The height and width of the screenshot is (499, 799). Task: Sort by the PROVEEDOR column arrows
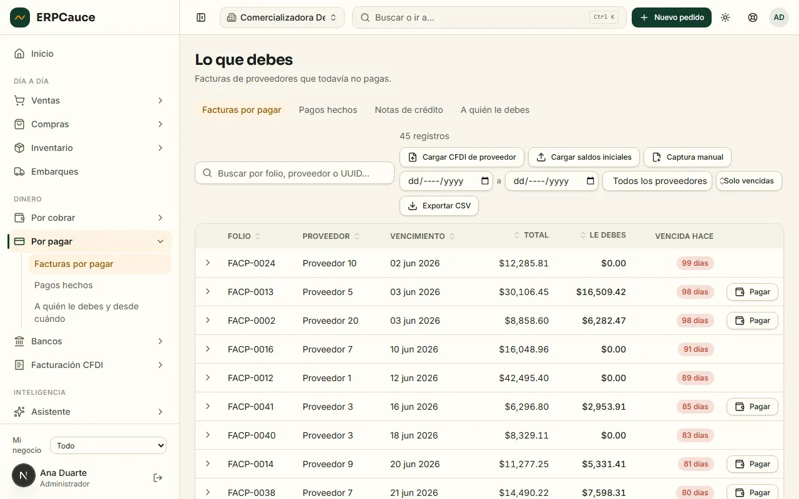(357, 236)
